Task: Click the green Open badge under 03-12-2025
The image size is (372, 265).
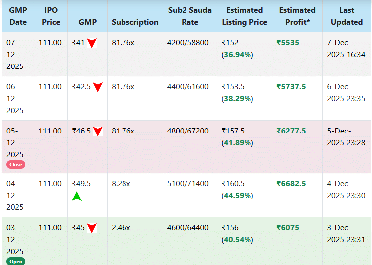Action: [x=16, y=261]
